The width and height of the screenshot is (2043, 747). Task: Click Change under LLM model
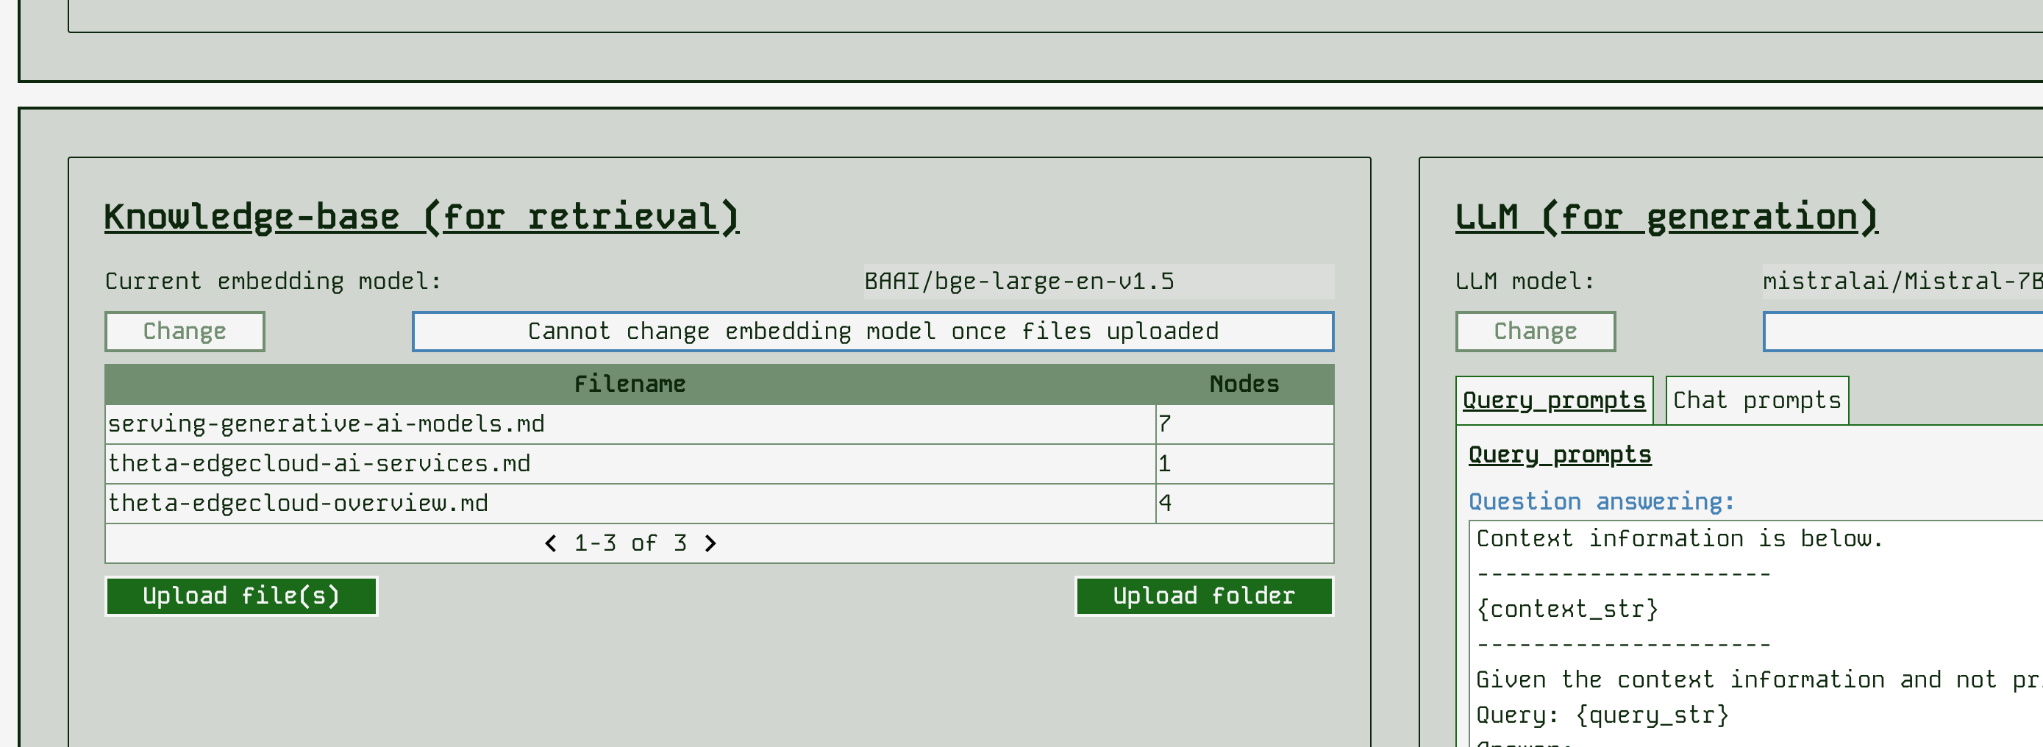[1534, 331]
